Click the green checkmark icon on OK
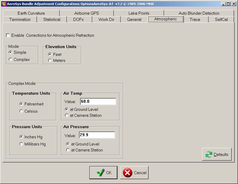This screenshot has height=184, width=238. (100, 173)
